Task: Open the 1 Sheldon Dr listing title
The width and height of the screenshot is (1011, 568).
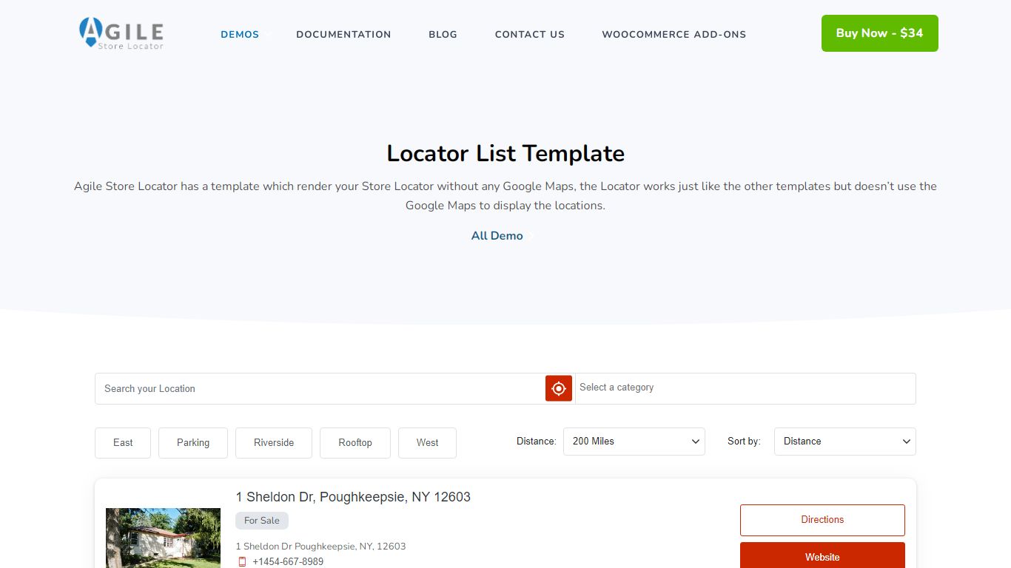Action: [x=353, y=497]
